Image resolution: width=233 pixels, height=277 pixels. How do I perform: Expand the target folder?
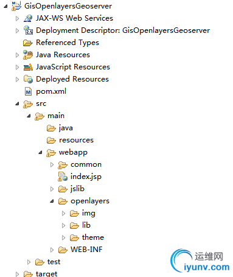[18, 274]
